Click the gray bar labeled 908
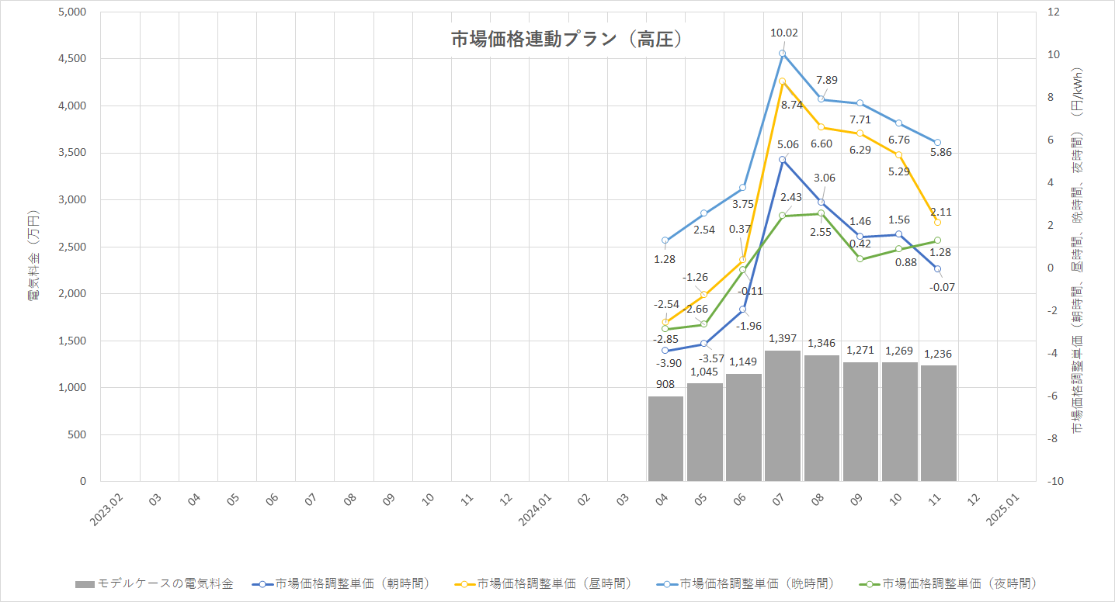The width and height of the screenshot is (1115, 602). click(665, 438)
